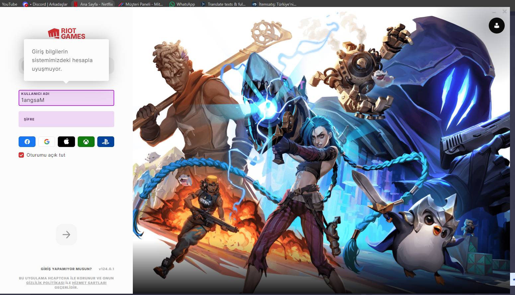Image resolution: width=515 pixels, height=295 pixels.
Task: Sign in with Facebook icon
Action: point(27,142)
